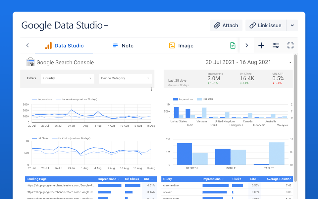Open the Country filter dropdown
The height and width of the screenshot is (199, 318).
point(68,79)
